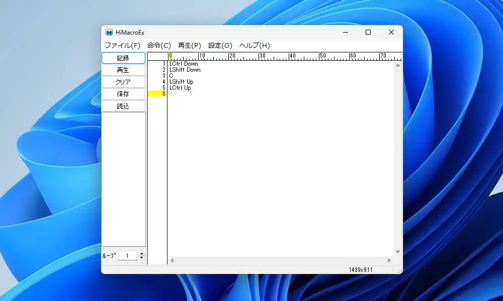This screenshot has height=301, width=503.
Task: Select the 'LShift Up' line in editor
Action: click(182, 82)
